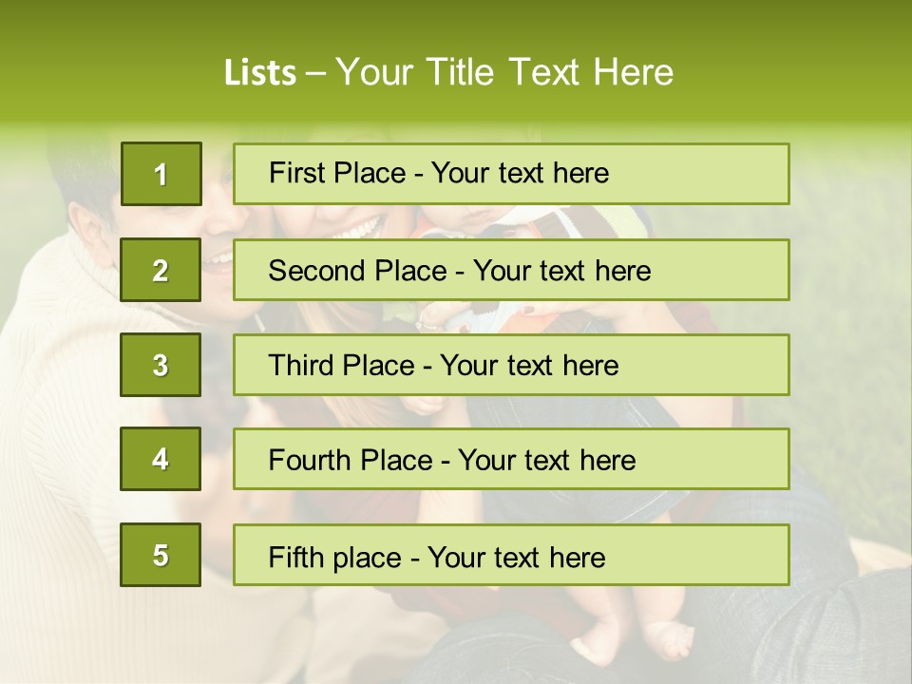Select the number 1 box
Viewport: 912px width, 684px height.
tap(161, 174)
